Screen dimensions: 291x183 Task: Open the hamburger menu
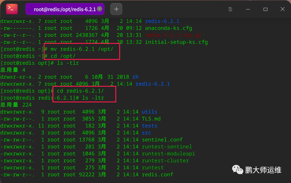pos(230,9)
